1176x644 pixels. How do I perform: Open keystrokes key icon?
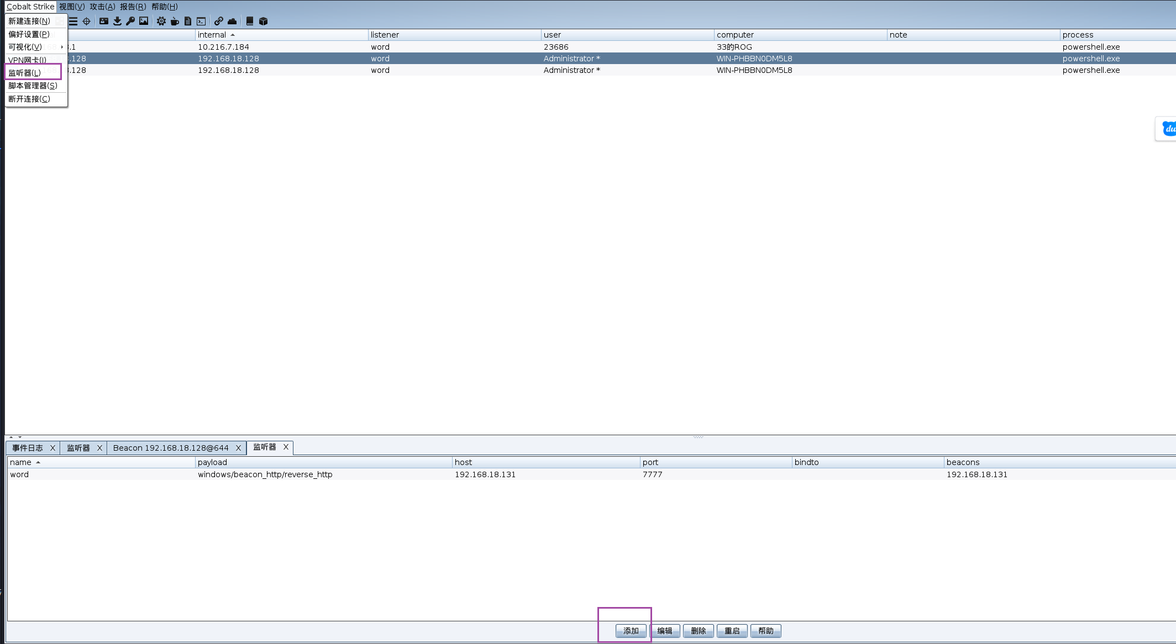[x=130, y=22]
